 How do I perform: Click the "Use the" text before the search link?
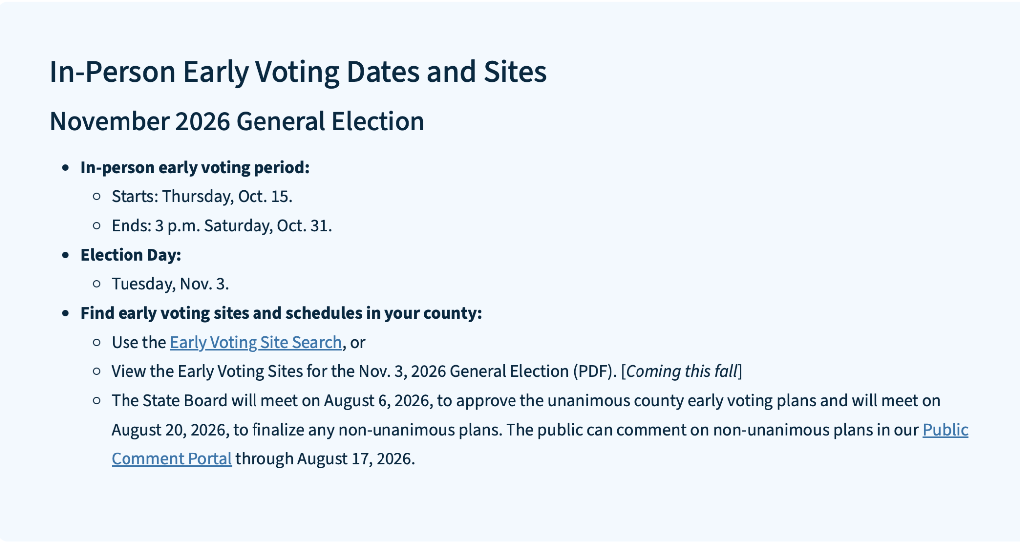coord(139,342)
